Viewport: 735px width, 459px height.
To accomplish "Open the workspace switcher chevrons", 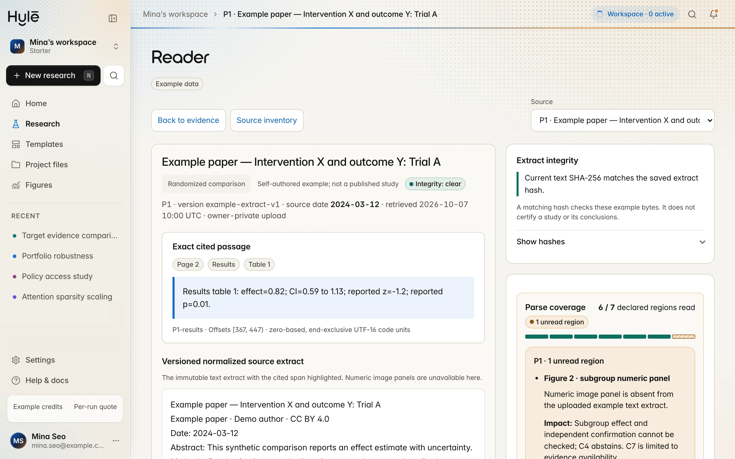I will 116,46.
